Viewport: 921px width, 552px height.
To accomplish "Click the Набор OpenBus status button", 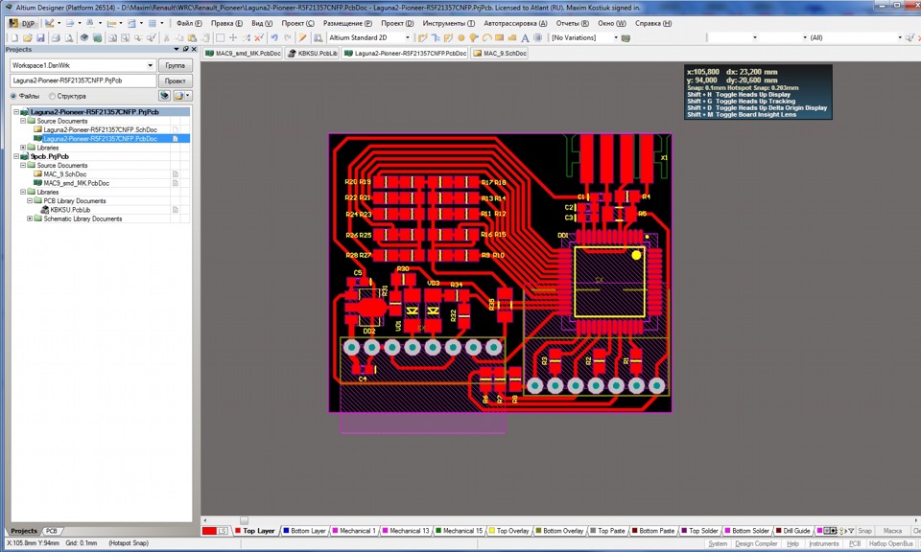I will click(x=890, y=543).
